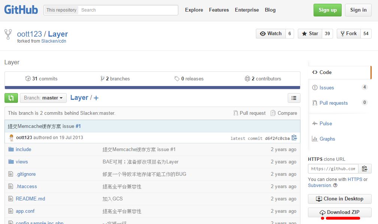Open the GitHub logo home link
378x224 pixels.
coord(21,10)
